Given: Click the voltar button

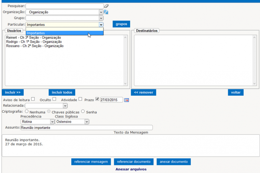Looking at the screenshot, I should pos(236,92).
